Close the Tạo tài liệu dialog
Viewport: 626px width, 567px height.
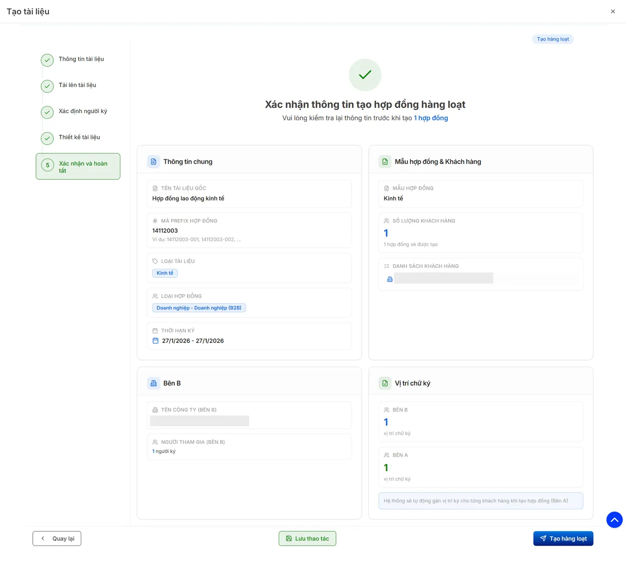point(613,11)
